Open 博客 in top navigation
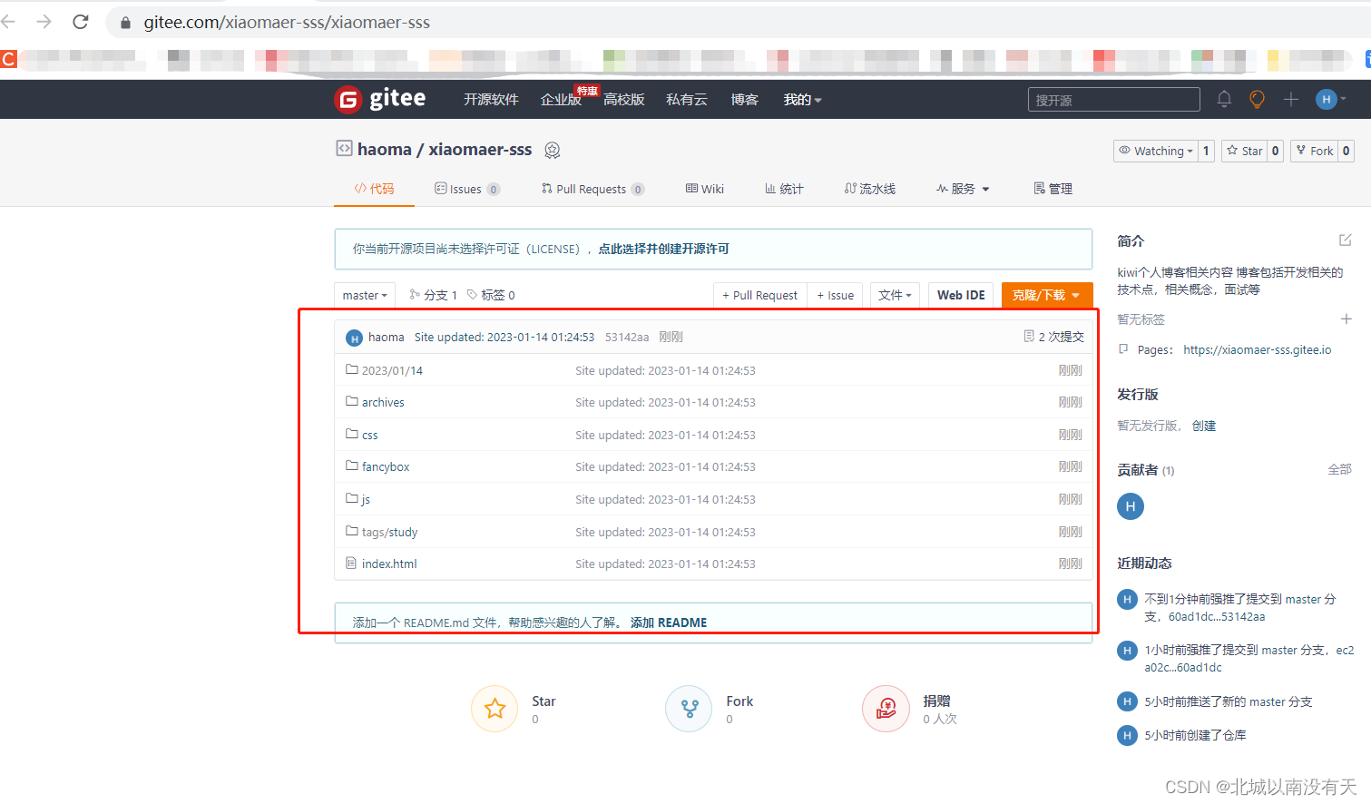Screen dimensions: 1371x804 pos(745,100)
